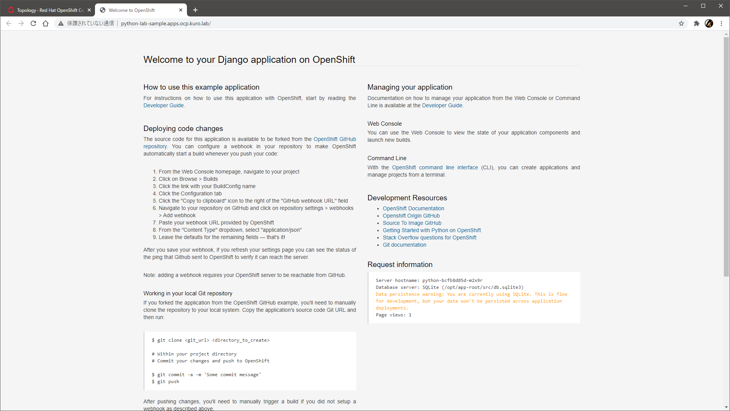Viewport: 730px width, 411px height.
Task: Click the not-secure warning icon
Action: pyautogui.click(x=61, y=23)
